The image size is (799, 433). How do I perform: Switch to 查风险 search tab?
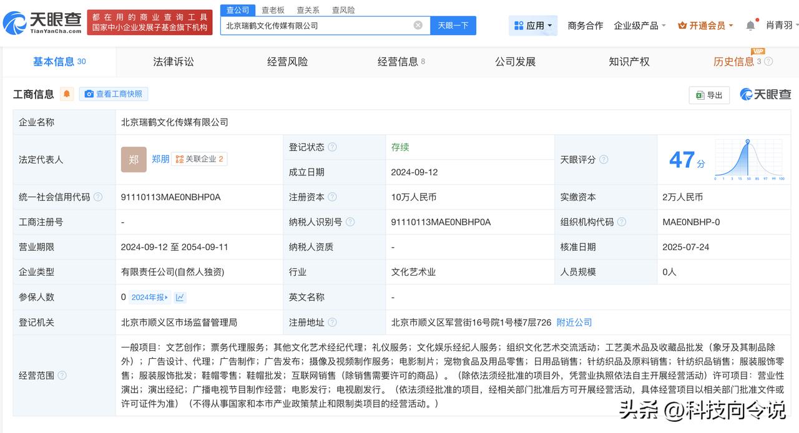click(x=343, y=10)
